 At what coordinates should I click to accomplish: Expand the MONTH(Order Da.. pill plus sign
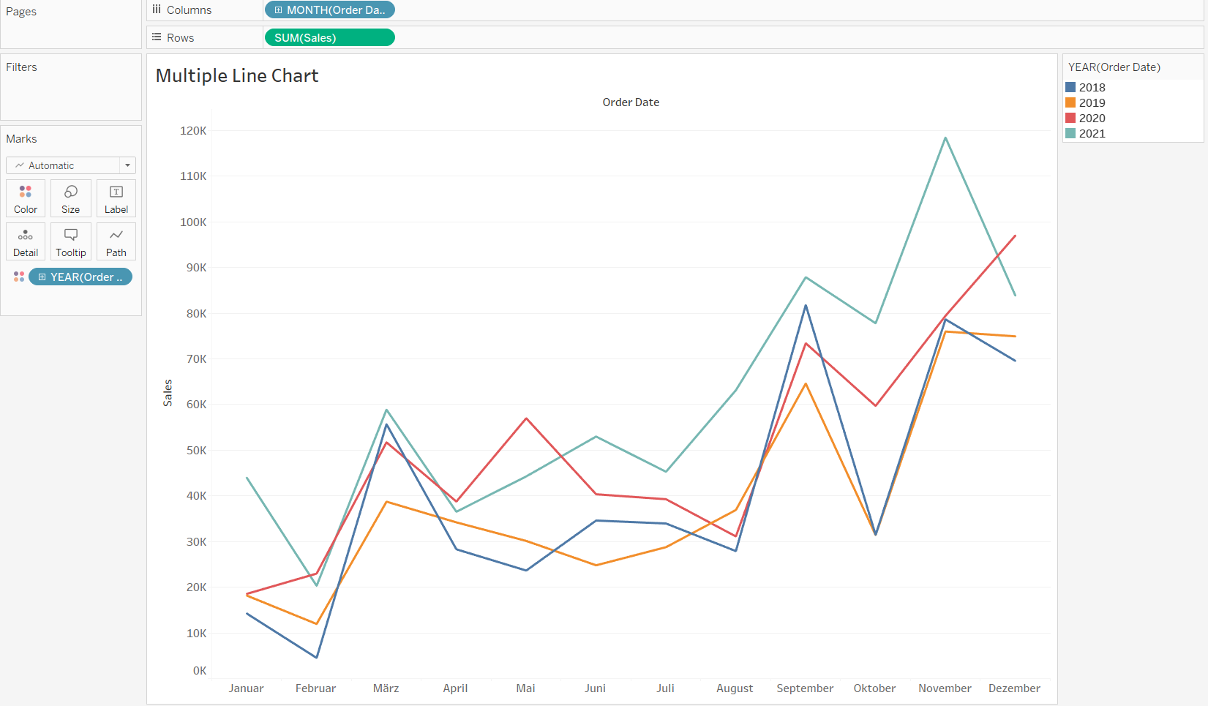point(278,10)
